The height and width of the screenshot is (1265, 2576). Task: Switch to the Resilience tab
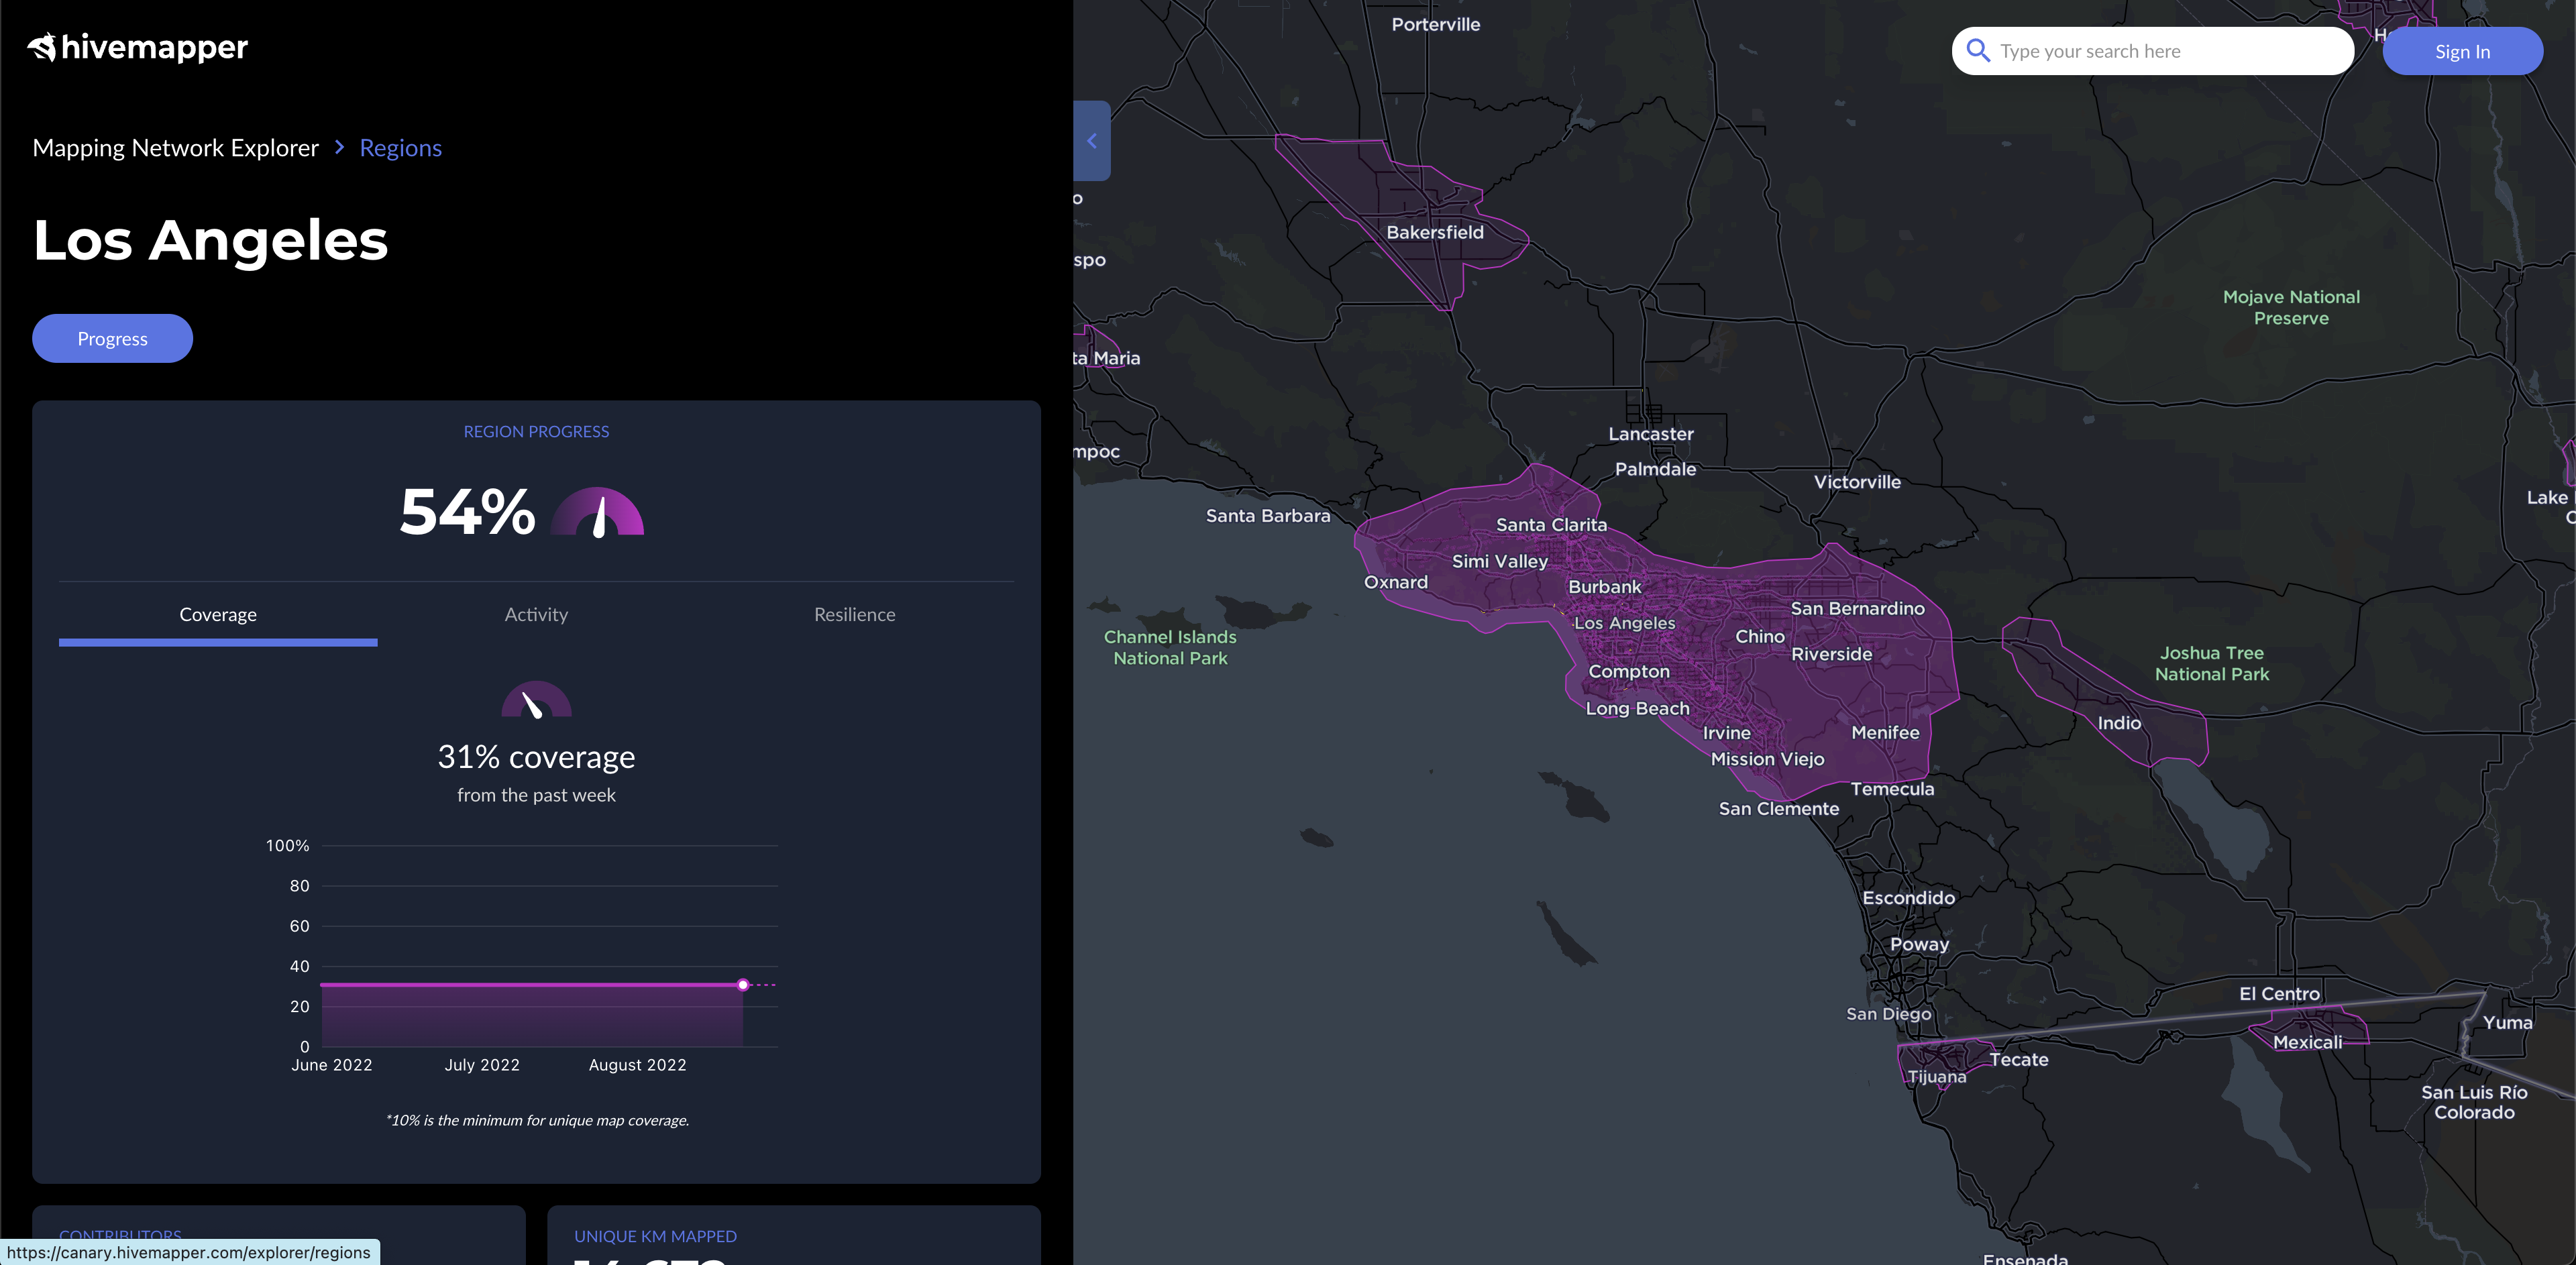[x=854, y=615]
